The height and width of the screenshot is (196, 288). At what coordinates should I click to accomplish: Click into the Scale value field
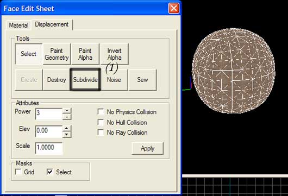[x=49, y=148]
